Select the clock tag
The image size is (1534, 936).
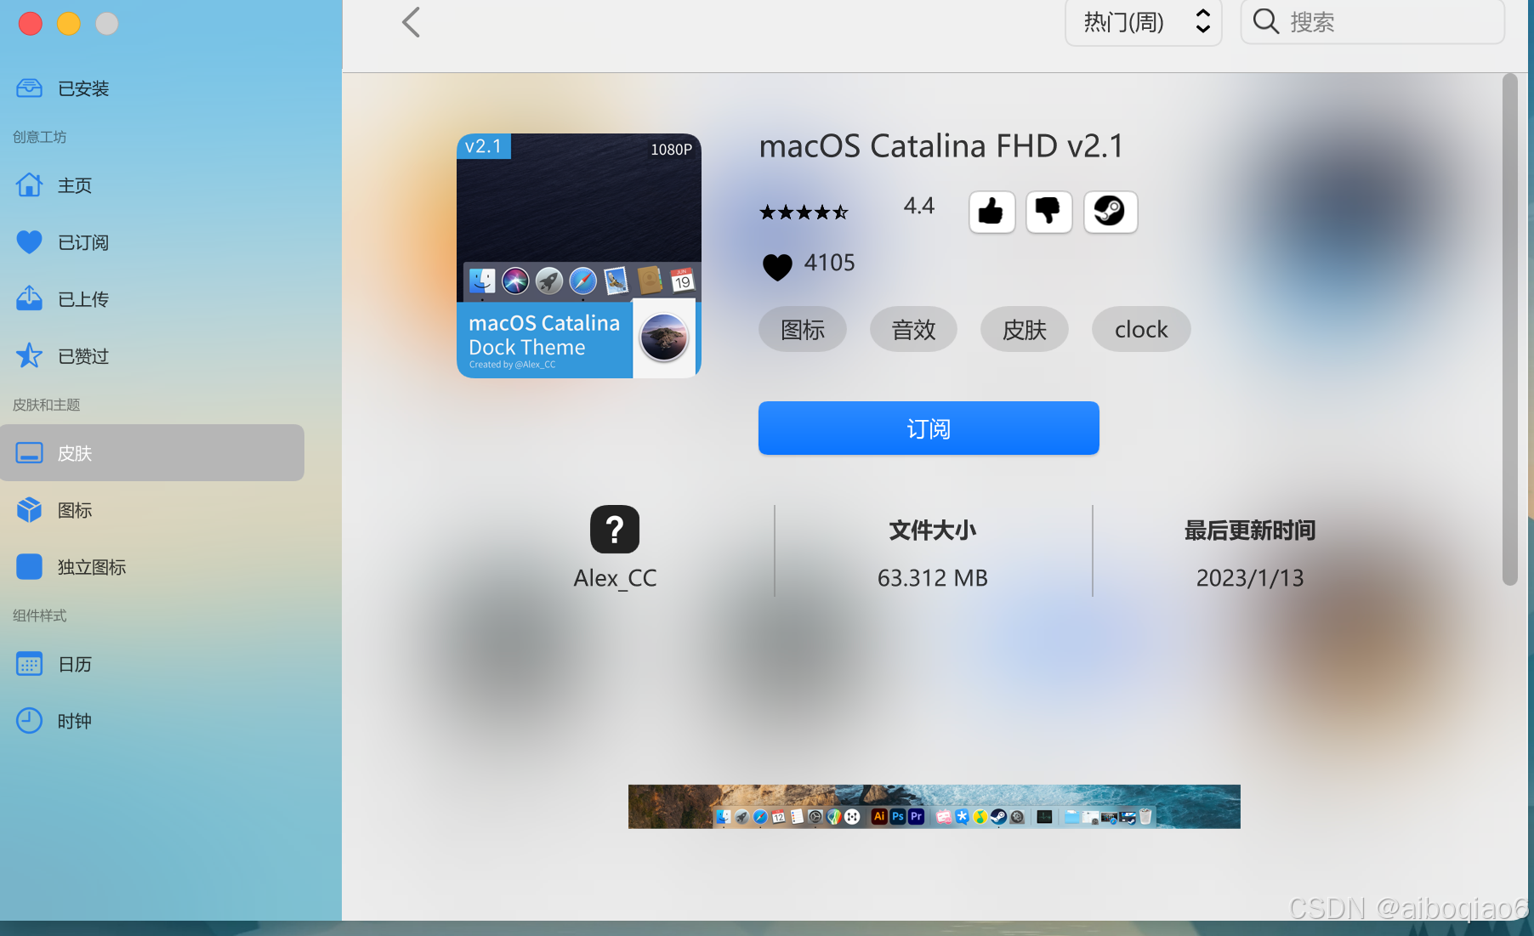[x=1141, y=329]
